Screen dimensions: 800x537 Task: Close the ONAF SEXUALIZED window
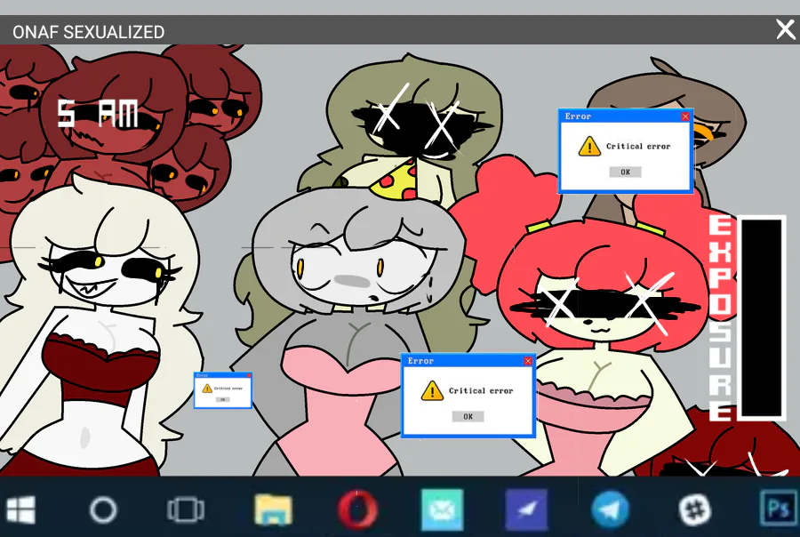(x=786, y=29)
